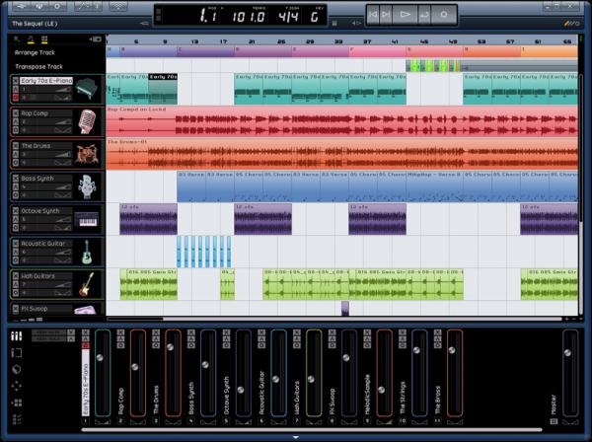Select the acoustic guitar track icon
The image size is (592, 442).
tap(87, 251)
